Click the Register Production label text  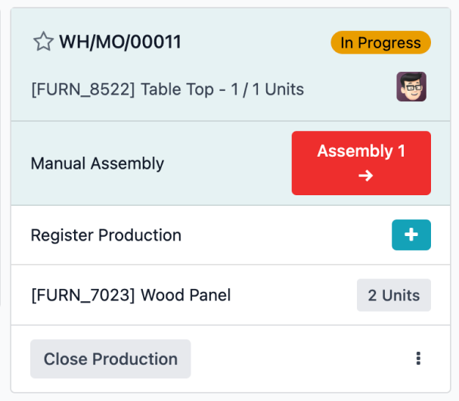click(106, 235)
